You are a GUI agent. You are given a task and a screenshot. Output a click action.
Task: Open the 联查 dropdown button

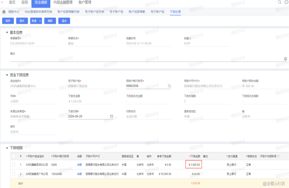tap(36, 21)
